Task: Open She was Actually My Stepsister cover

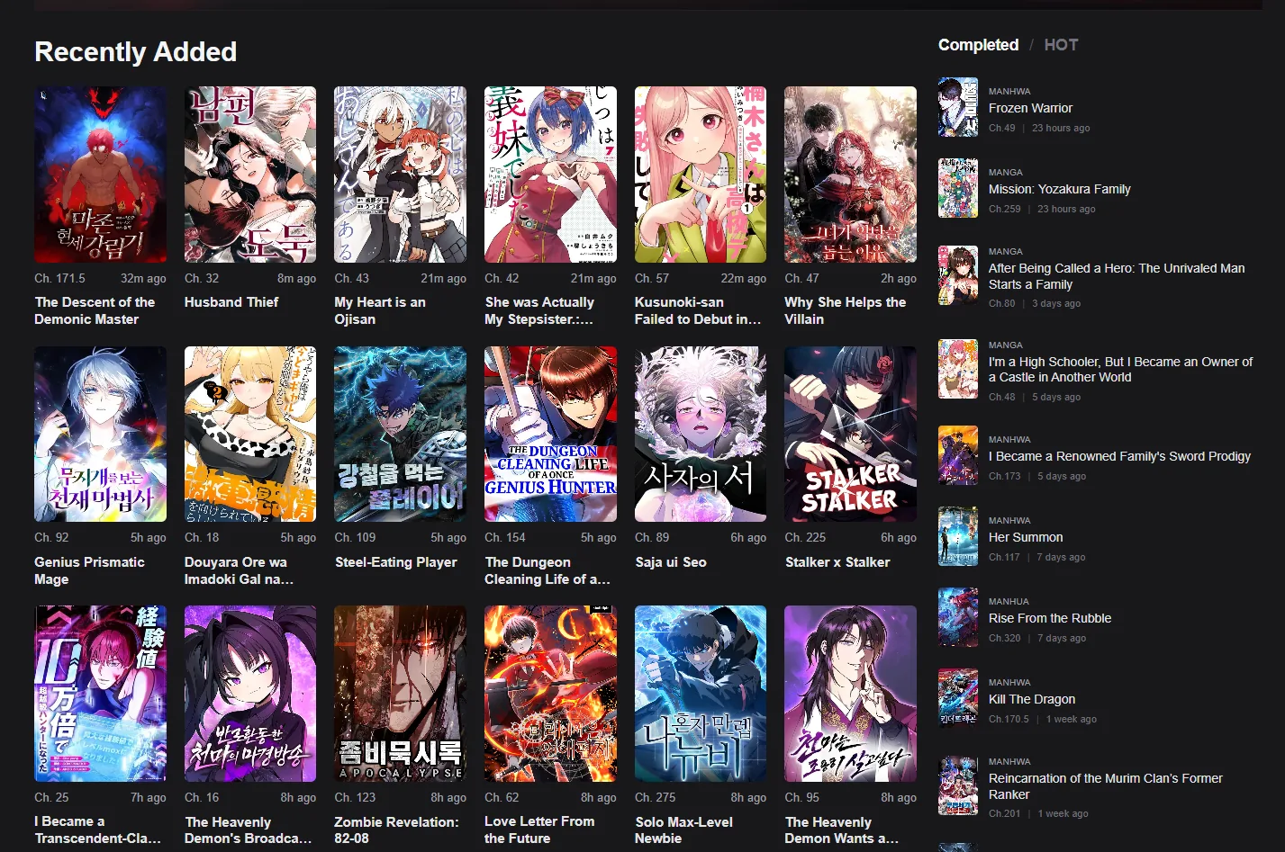Action: [x=550, y=175]
